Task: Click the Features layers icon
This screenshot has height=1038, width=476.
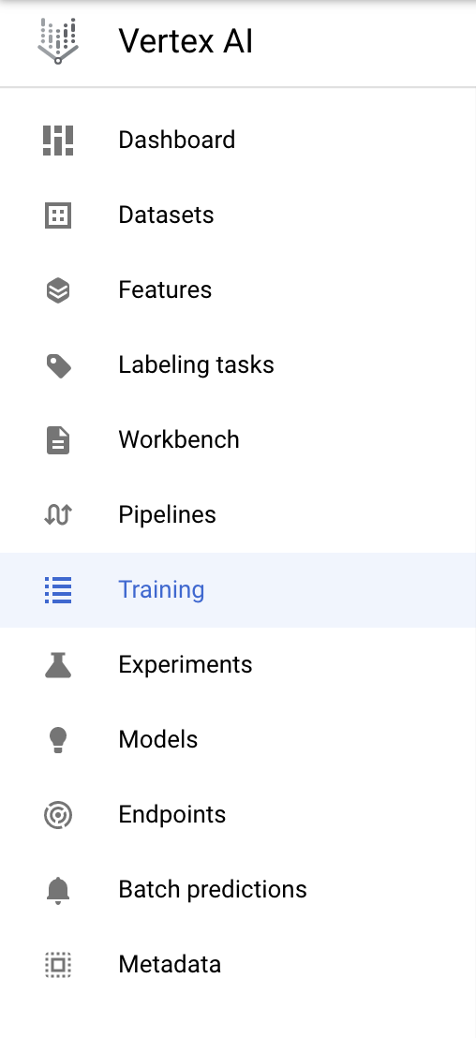Action: pos(58,290)
